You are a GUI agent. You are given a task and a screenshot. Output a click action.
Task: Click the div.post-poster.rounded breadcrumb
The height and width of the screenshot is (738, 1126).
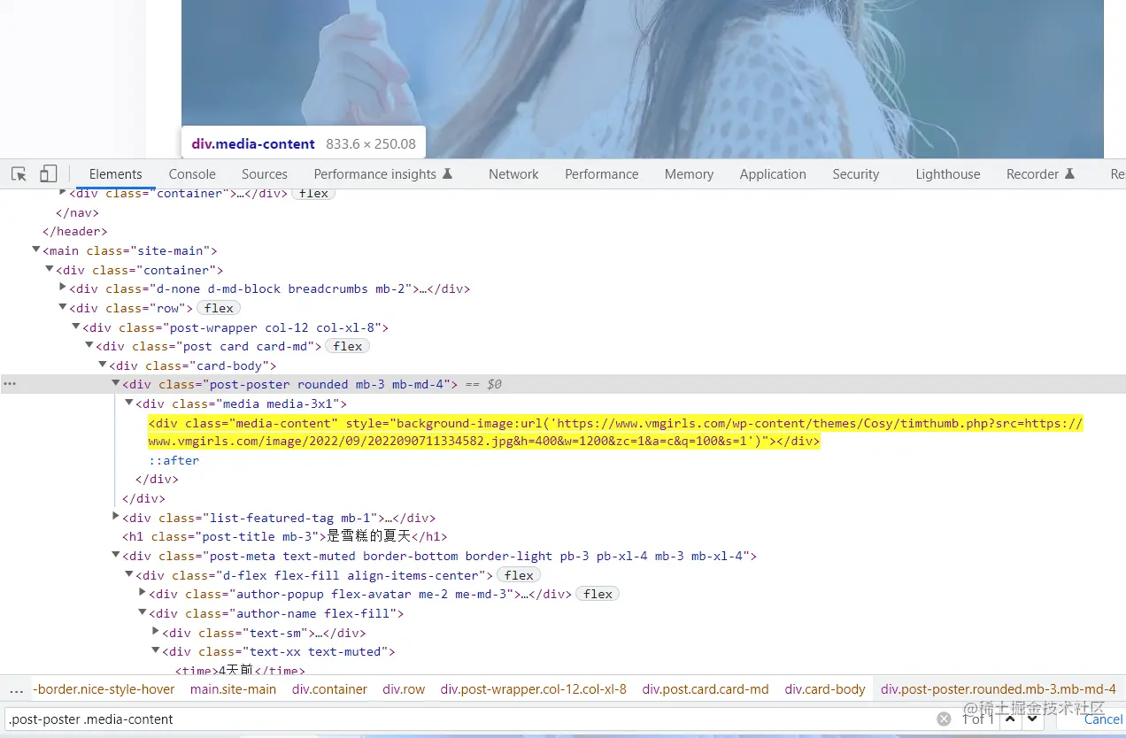click(999, 689)
